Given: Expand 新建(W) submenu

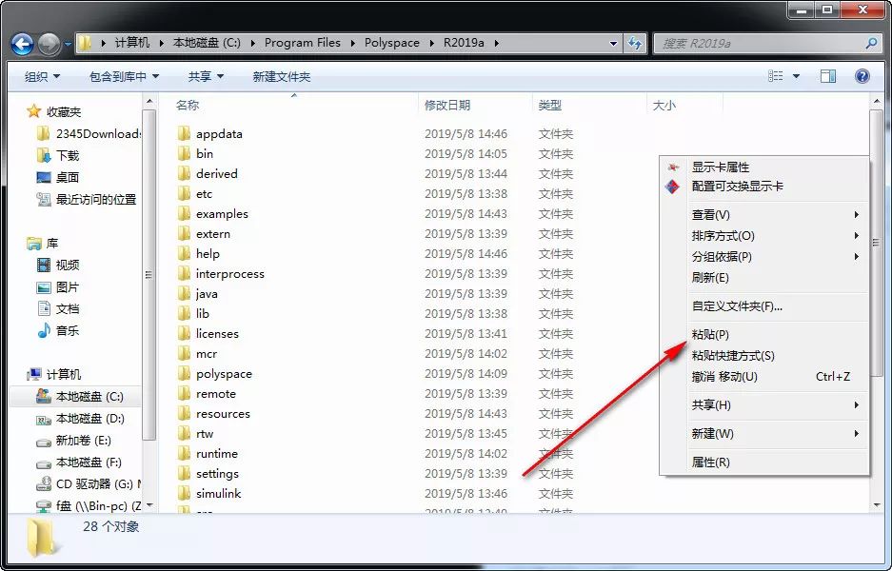Looking at the screenshot, I should [x=764, y=434].
